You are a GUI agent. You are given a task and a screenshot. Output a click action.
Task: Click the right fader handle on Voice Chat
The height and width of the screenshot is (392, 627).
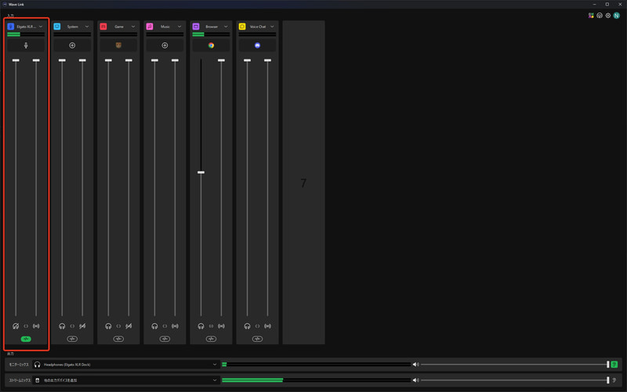267,60
